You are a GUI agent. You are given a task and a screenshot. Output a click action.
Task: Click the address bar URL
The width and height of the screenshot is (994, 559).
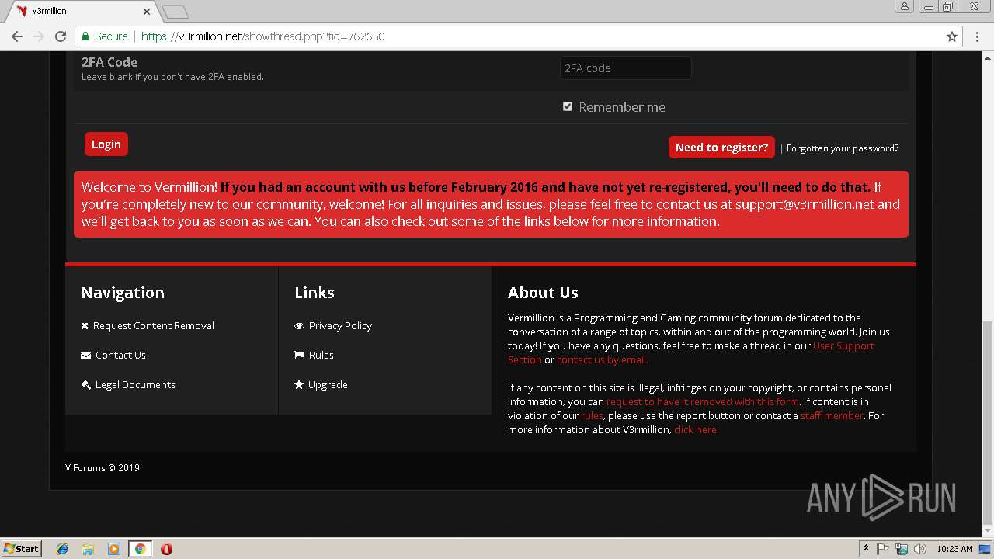point(263,36)
